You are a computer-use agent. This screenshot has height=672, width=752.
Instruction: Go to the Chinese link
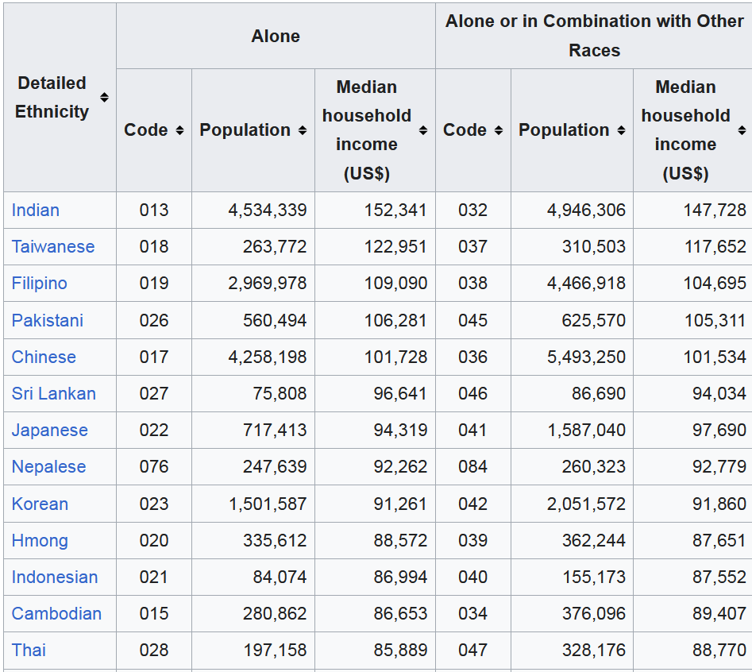(x=44, y=357)
